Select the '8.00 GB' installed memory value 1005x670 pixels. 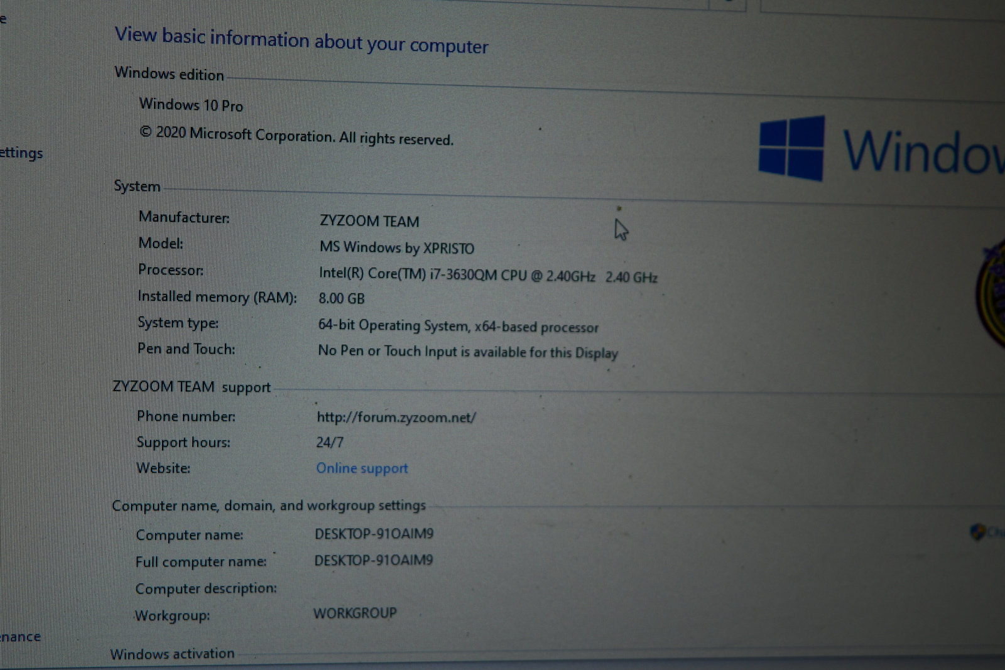click(341, 298)
